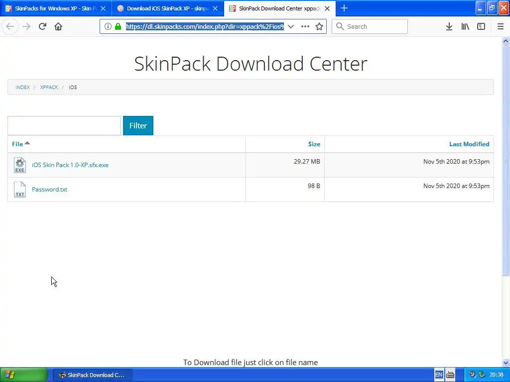
Task: Minimize the browser window
Action: pos(481,8)
